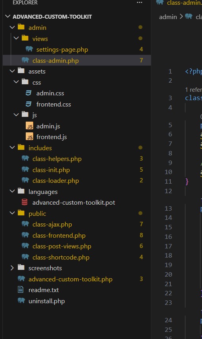The image size is (202, 339).
Task: Click the includes folder icon
Action: pos(21,147)
